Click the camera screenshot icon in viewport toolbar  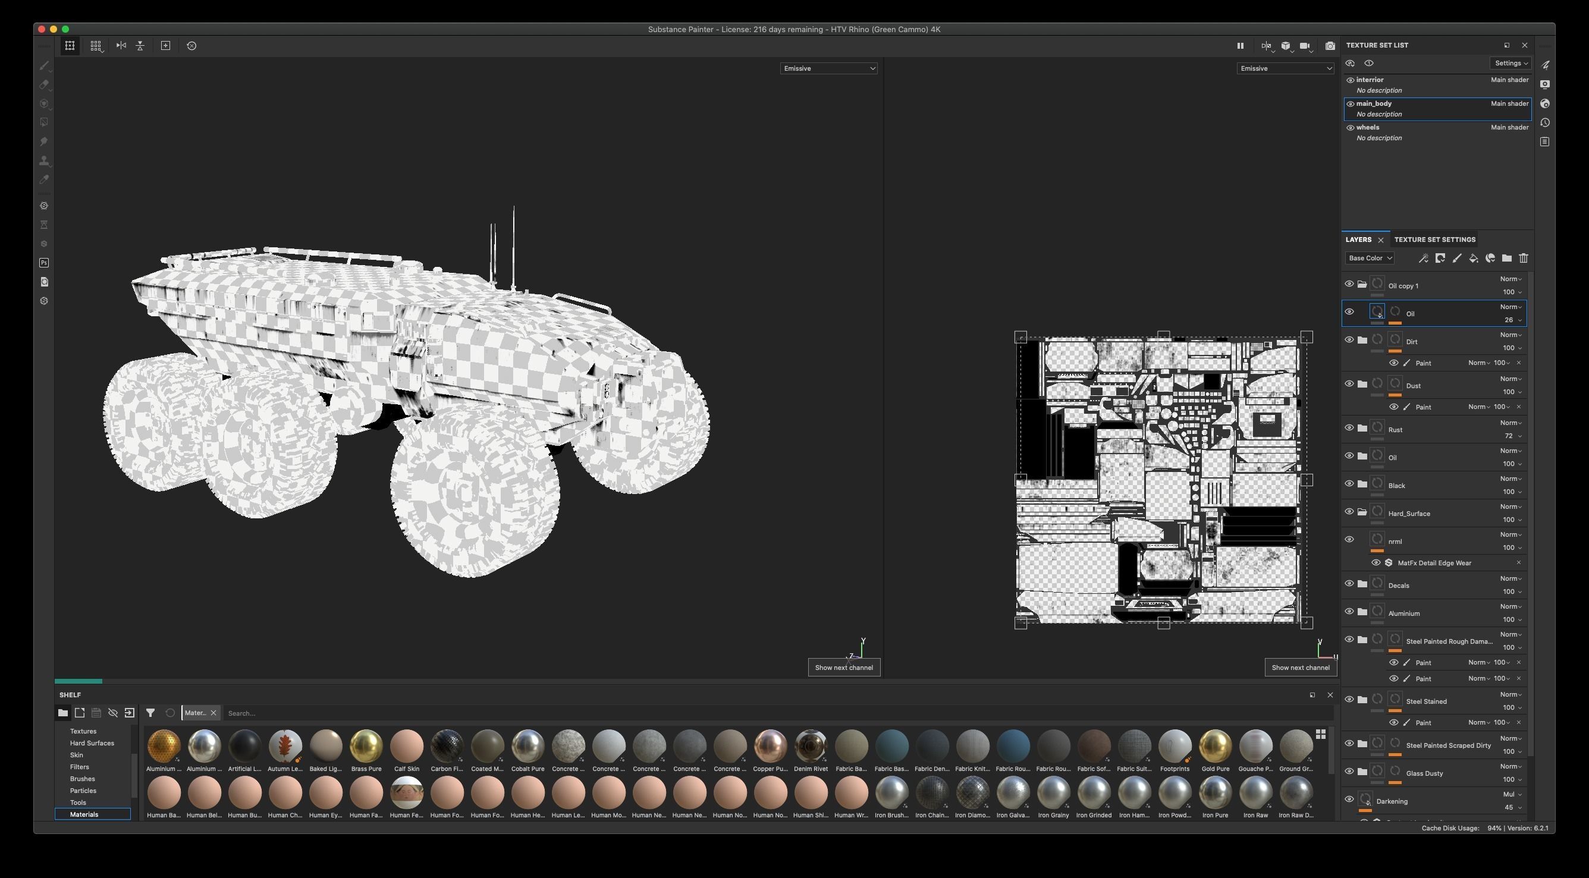(1330, 46)
